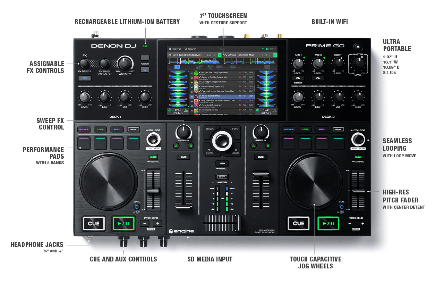The width and height of the screenshot is (444, 283).
Task: Tap the loop icon beside the Amour deck title
Action: pos(264,55)
